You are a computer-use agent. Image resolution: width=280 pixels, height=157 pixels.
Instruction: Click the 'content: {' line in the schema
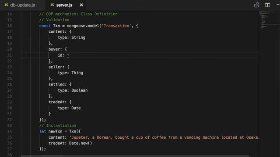60,31
